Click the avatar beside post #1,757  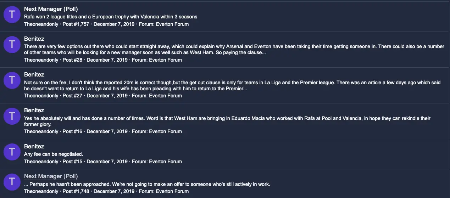12,15
